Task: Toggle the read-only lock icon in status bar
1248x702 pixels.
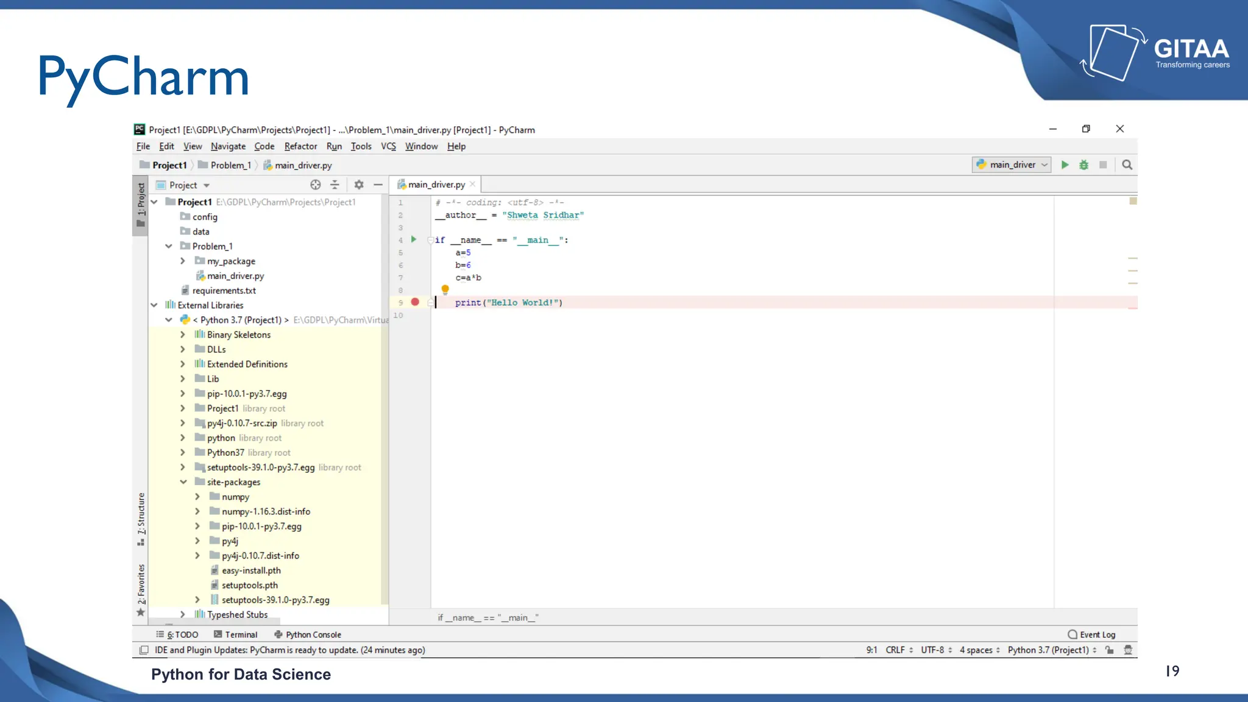Action: point(1110,650)
